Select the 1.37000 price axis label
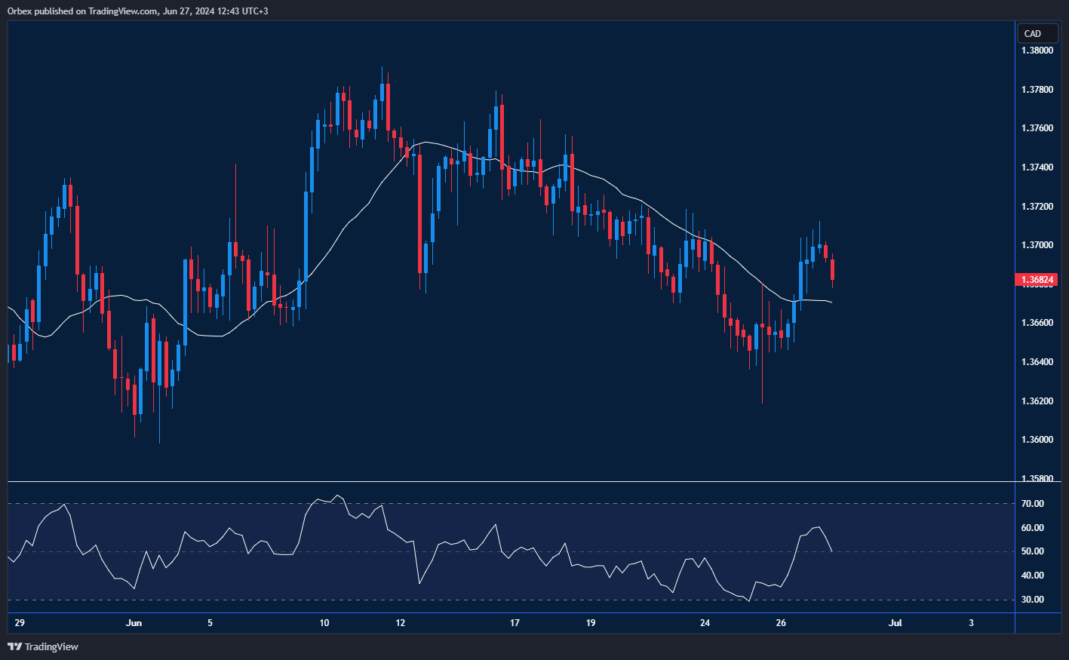 coord(1037,245)
